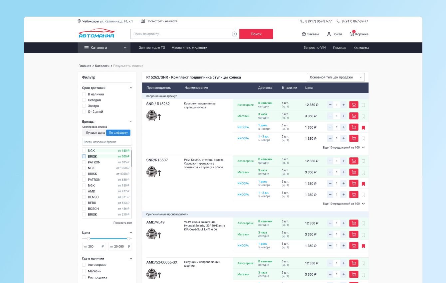
Task: Collapse the Бренды filter section
Action: click(131, 122)
